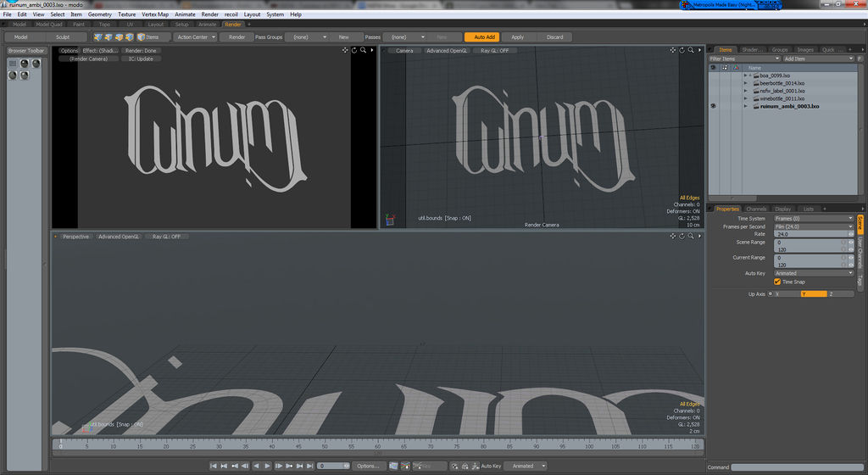
Task: Toggle Ray GL in the camera viewport
Action: (x=494, y=50)
